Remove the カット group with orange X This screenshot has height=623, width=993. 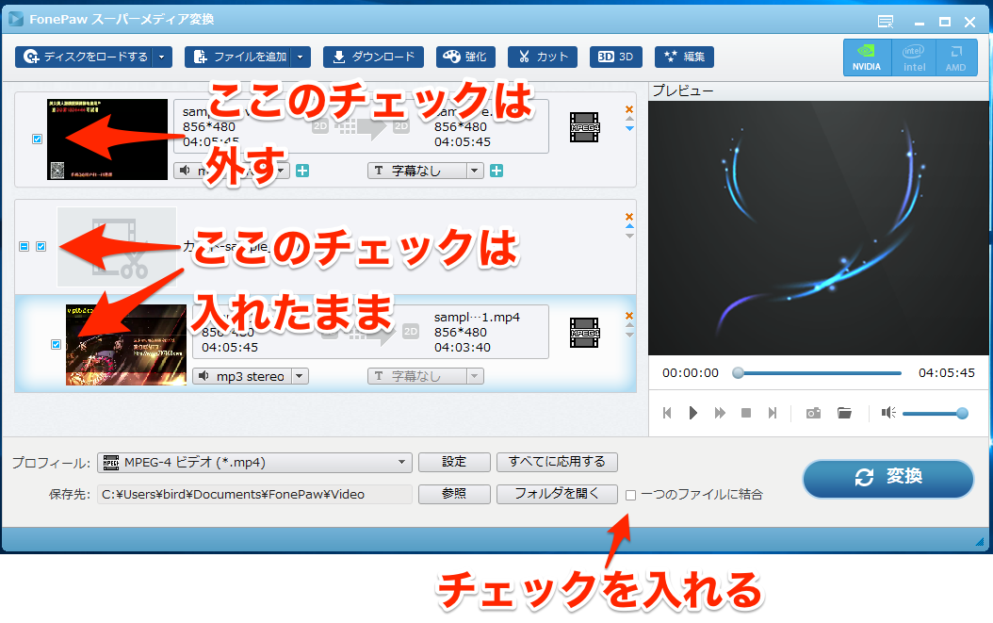(x=628, y=217)
